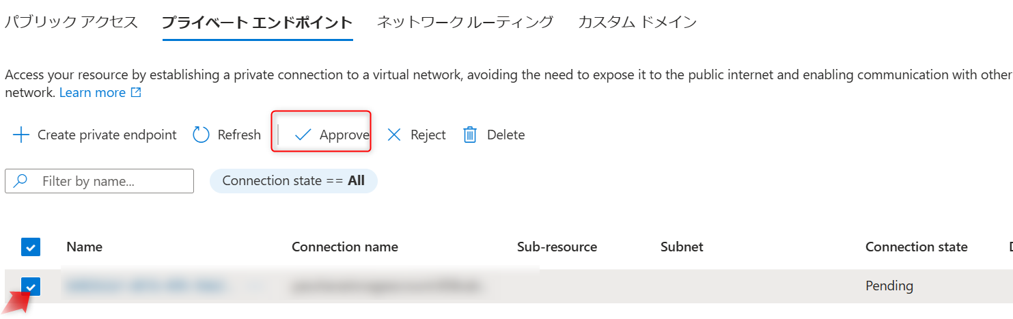The height and width of the screenshot is (319, 1013).
Task: Open the Connection state == All filter
Action: coord(293,181)
